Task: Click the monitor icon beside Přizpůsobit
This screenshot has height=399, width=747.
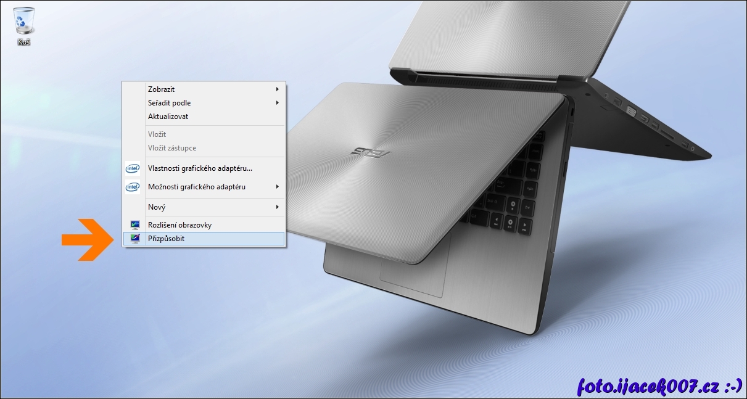Action: point(134,239)
